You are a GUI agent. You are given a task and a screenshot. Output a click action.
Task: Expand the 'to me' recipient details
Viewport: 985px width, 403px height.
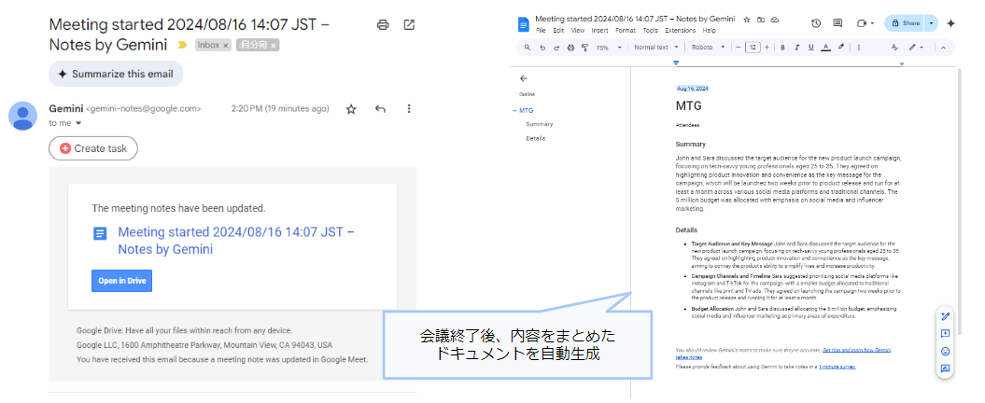coord(78,124)
